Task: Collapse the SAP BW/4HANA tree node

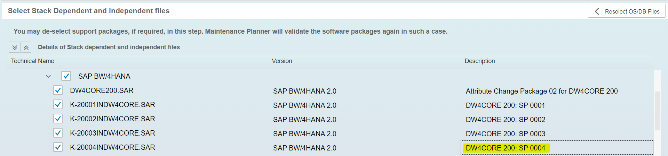Action: 48,76
